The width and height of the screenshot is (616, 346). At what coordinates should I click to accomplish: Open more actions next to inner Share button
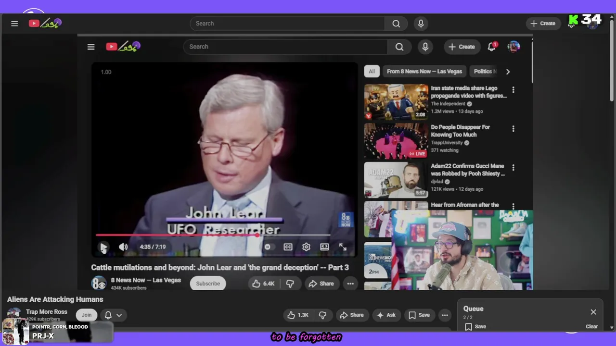pyautogui.click(x=350, y=284)
